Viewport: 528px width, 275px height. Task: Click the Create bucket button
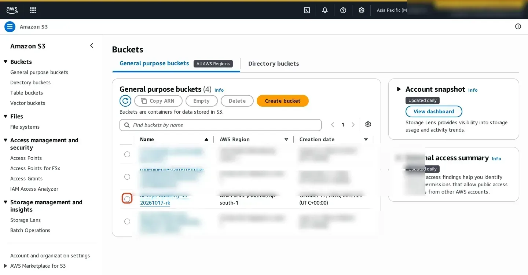(283, 101)
